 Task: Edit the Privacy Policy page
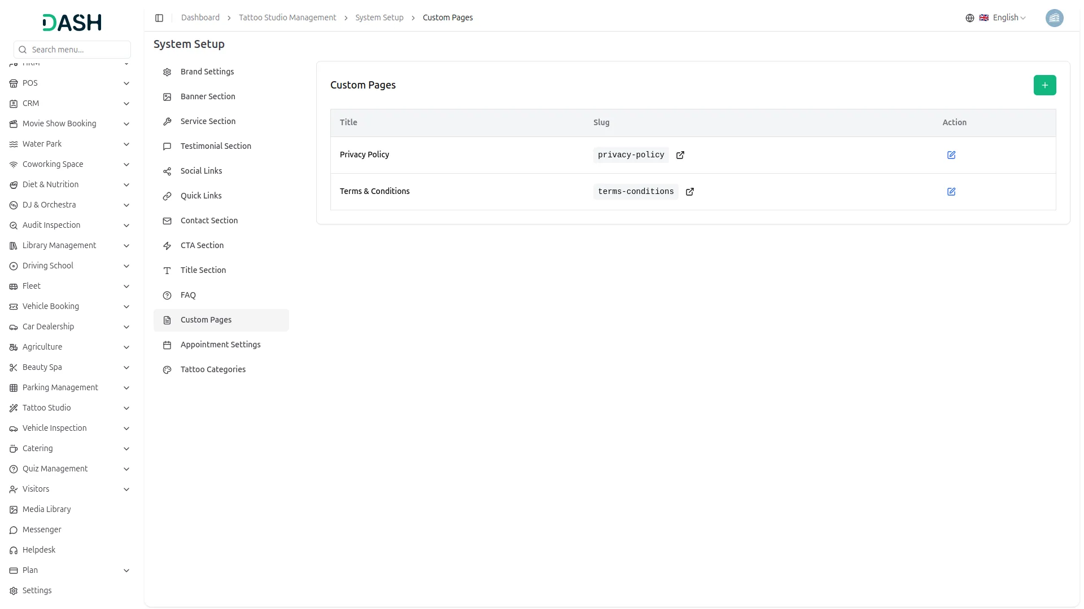(951, 155)
